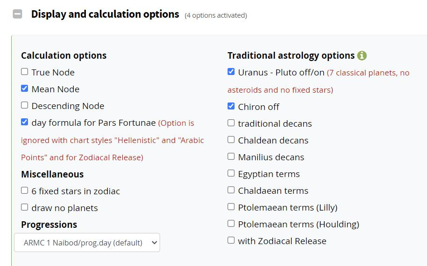Image resolution: width=427 pixels, height=266 pixels.
Task: Select Chaldean decans checkbox
Action: pos(231,140)
